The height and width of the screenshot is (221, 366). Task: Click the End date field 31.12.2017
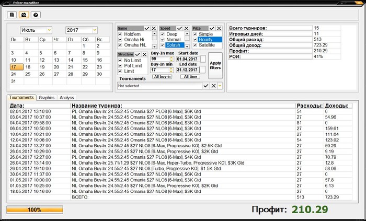(x=188, y=70)
